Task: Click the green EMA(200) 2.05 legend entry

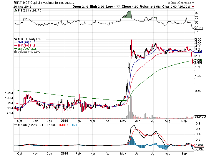Action: [25, 49]
